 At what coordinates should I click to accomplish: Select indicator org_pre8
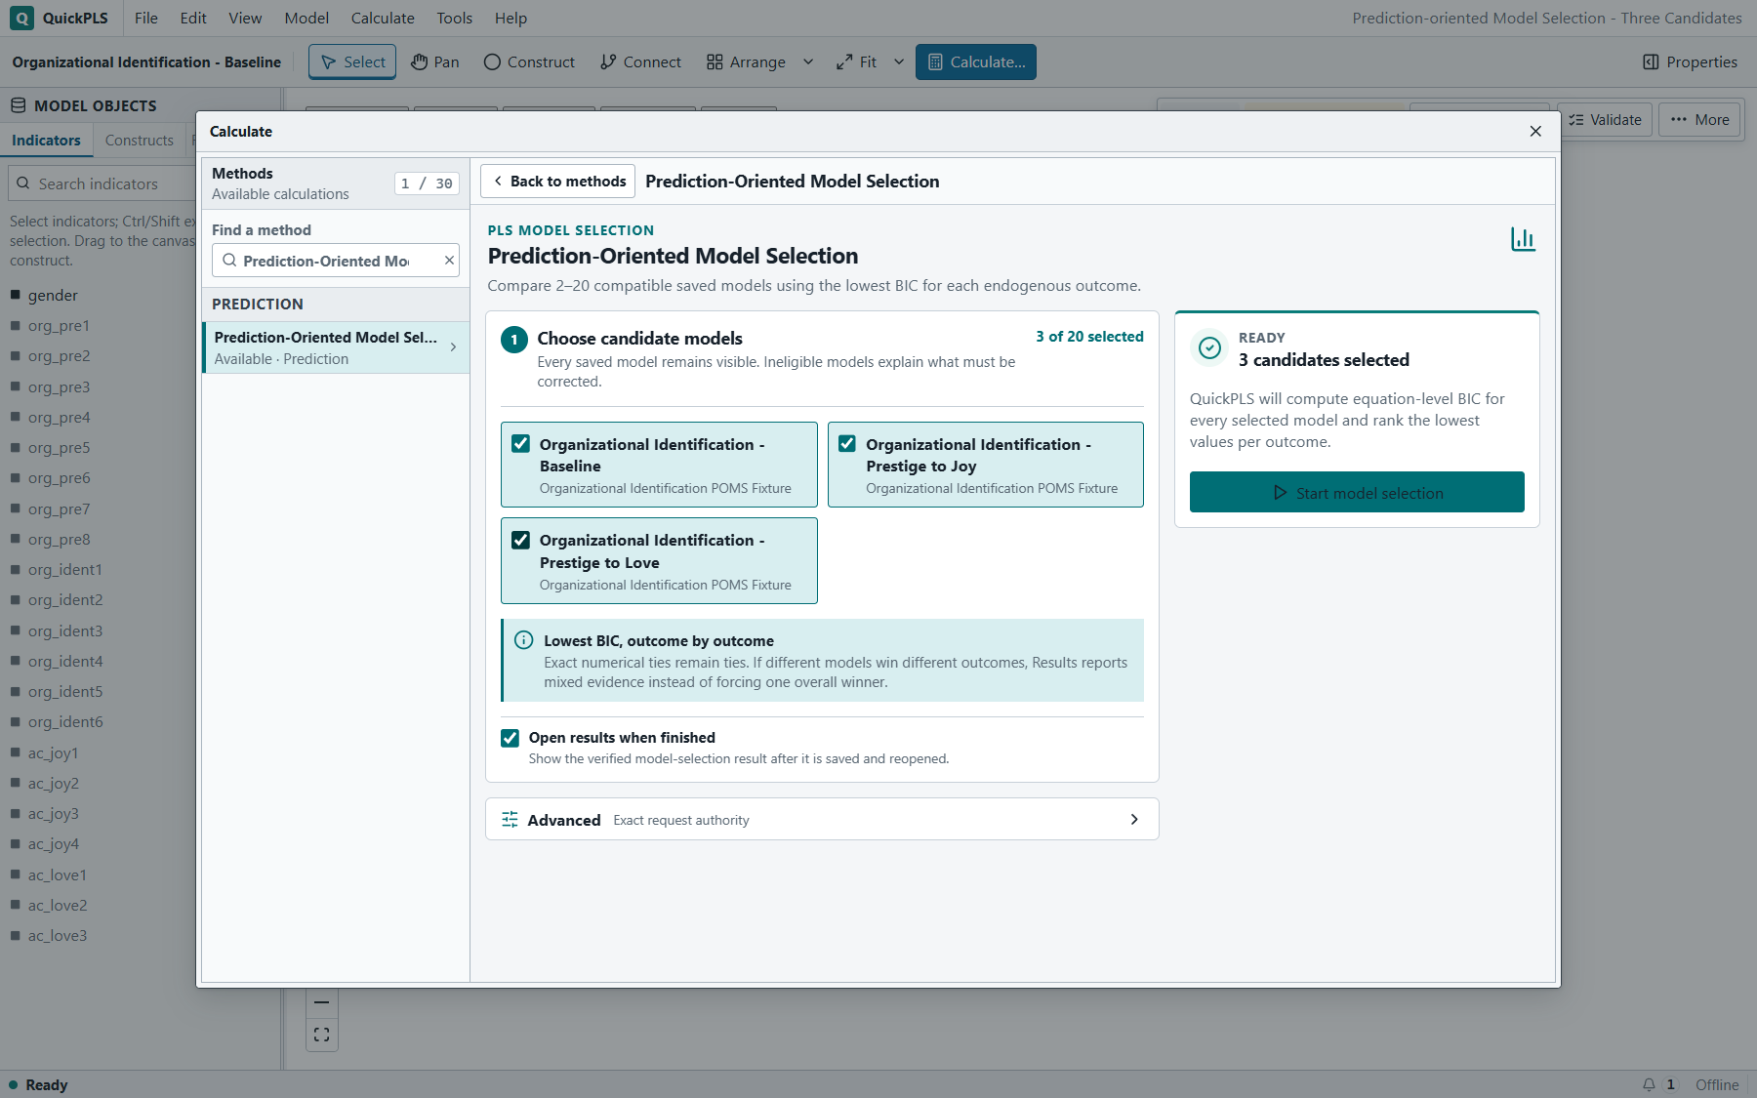(59, 539)
